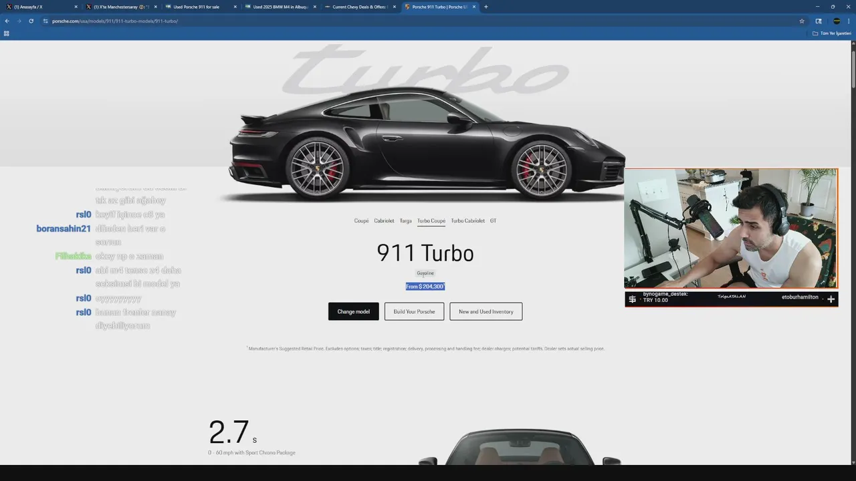Screen dimensions: 856x481
Task: Click the plus icon on stream overlay bar
Action: pos(831,299)
